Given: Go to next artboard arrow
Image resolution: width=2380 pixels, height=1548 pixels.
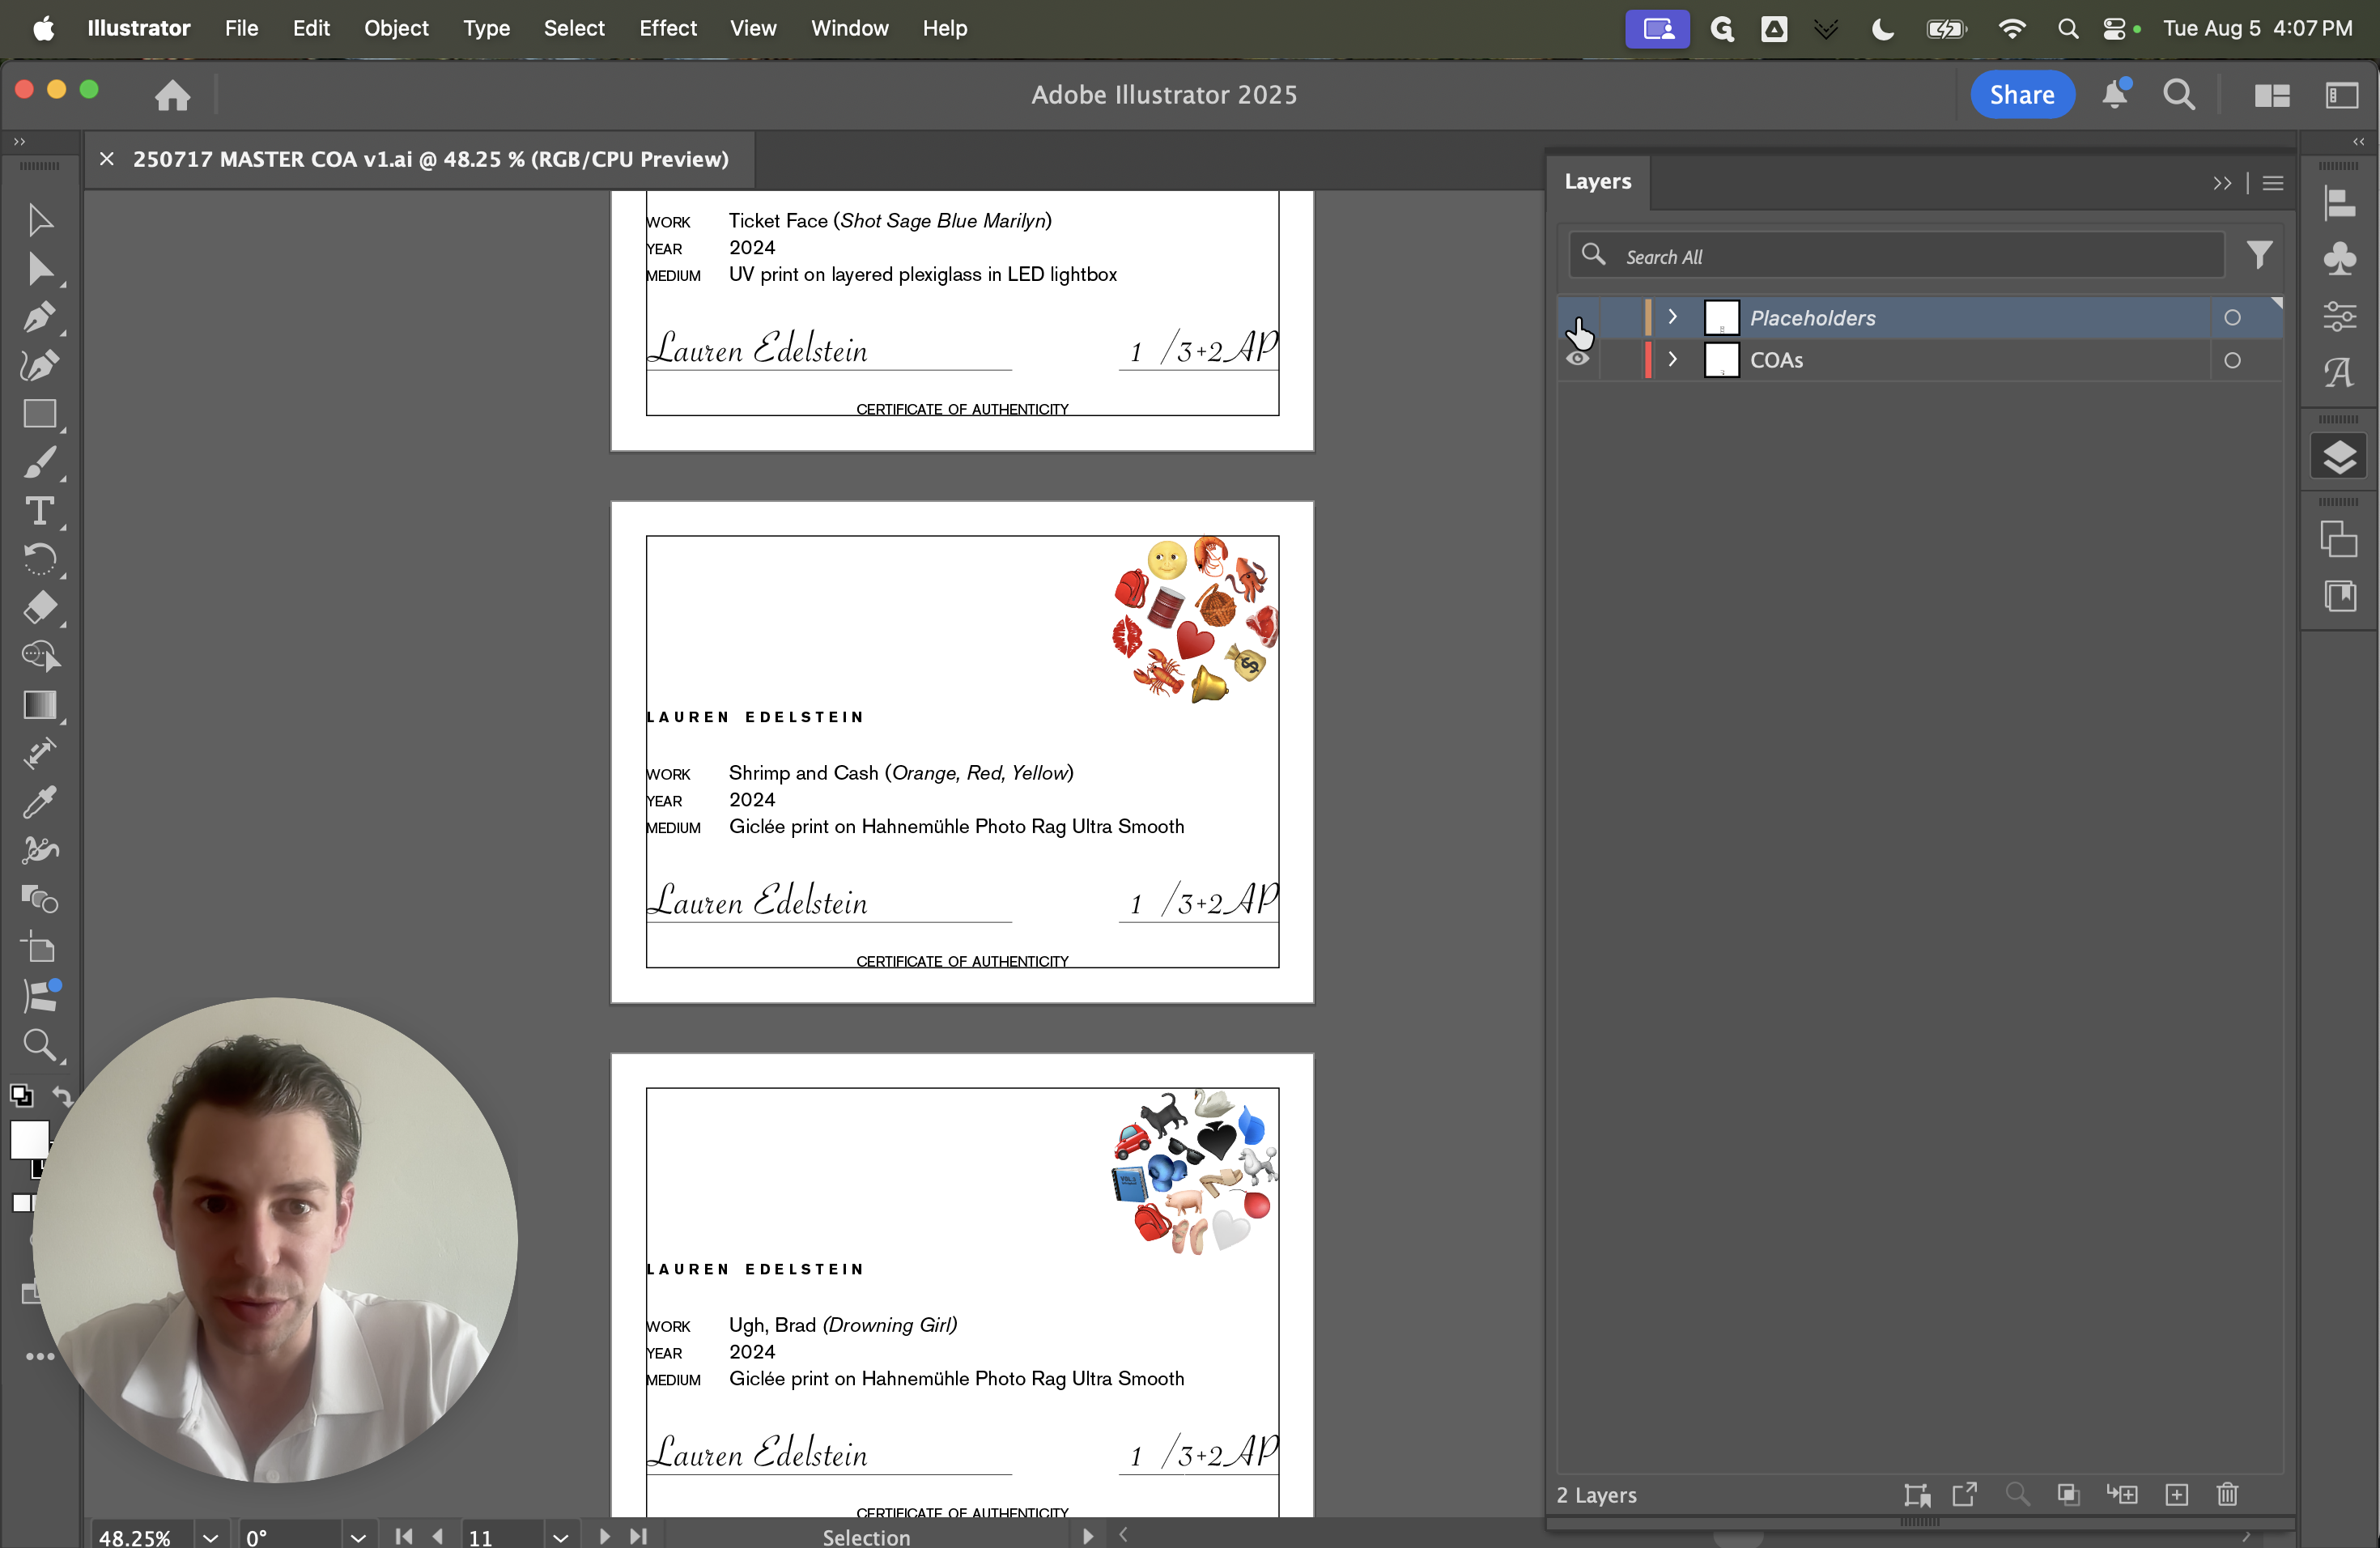Looking at the screenshot, I should point(604,1536).
